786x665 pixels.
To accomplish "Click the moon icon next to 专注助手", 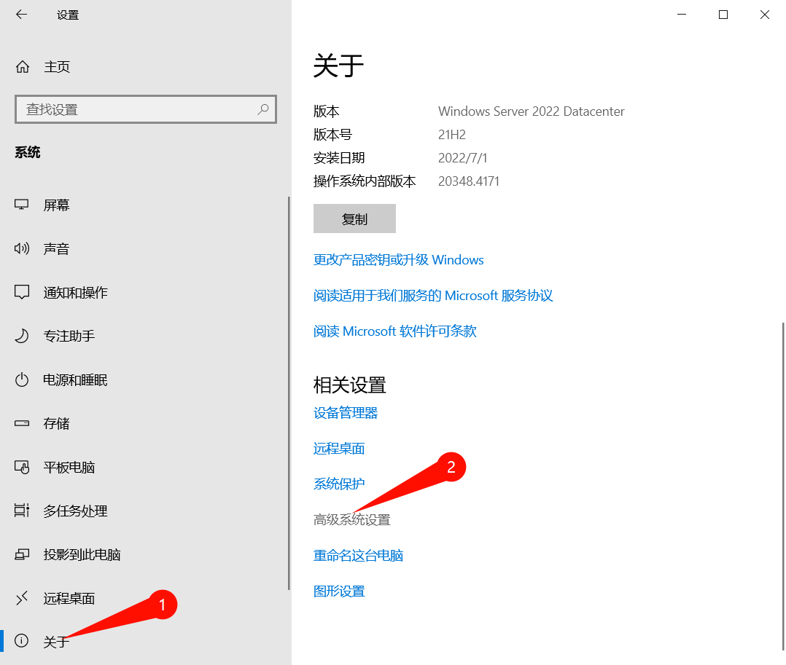I will (x=22, y=336).
